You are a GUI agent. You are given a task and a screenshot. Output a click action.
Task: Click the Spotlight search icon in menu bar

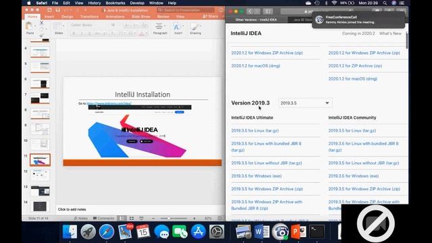[x=385, y=3]
